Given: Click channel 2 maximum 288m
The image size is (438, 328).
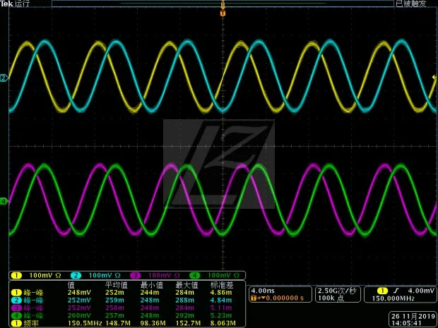Looking at the screenshot, I should tap(184, 300).
